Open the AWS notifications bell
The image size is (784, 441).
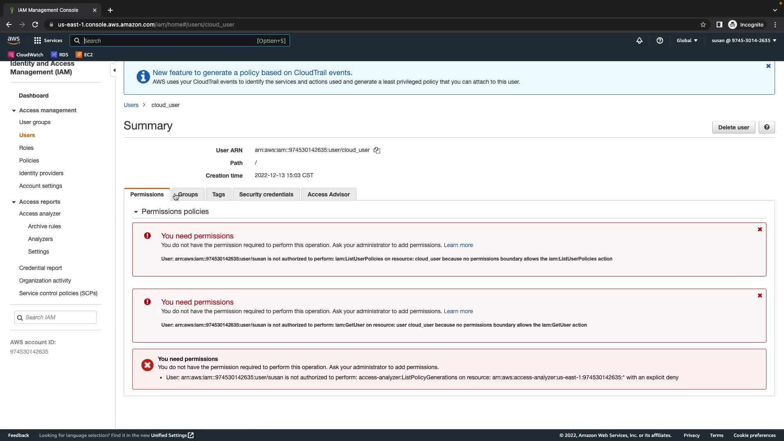pyautogui.click(x=639, y=40)
